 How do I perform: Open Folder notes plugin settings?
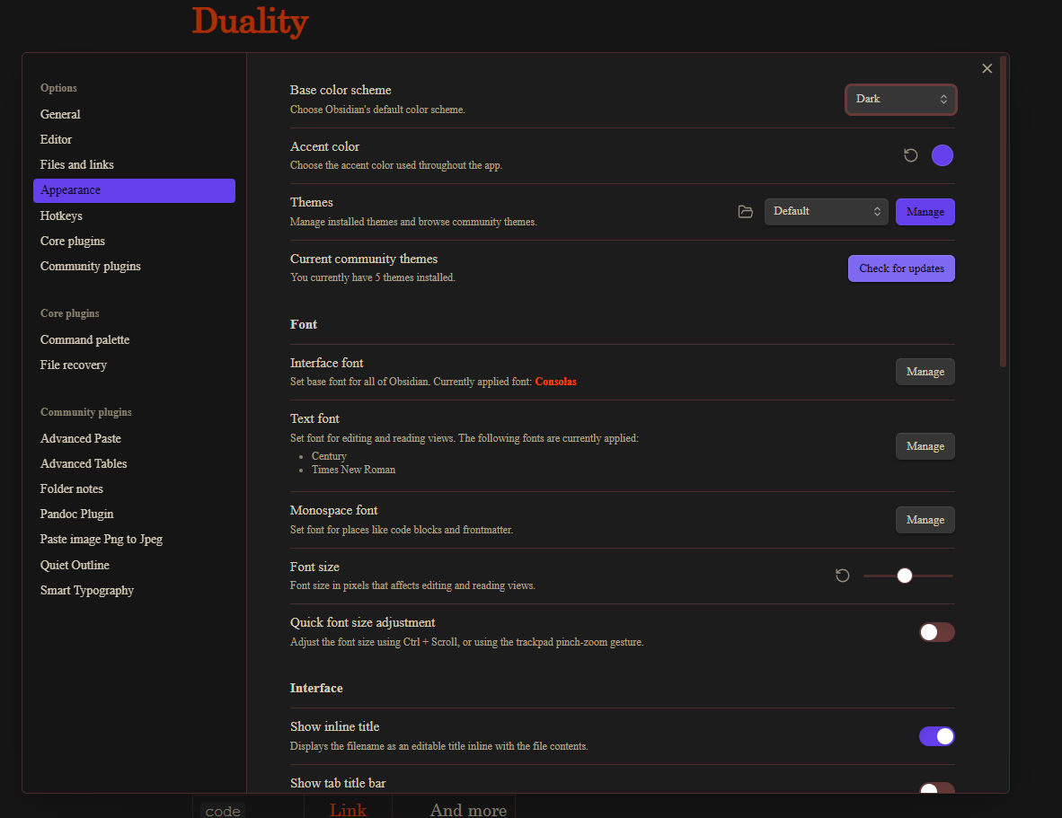point(134,488)
